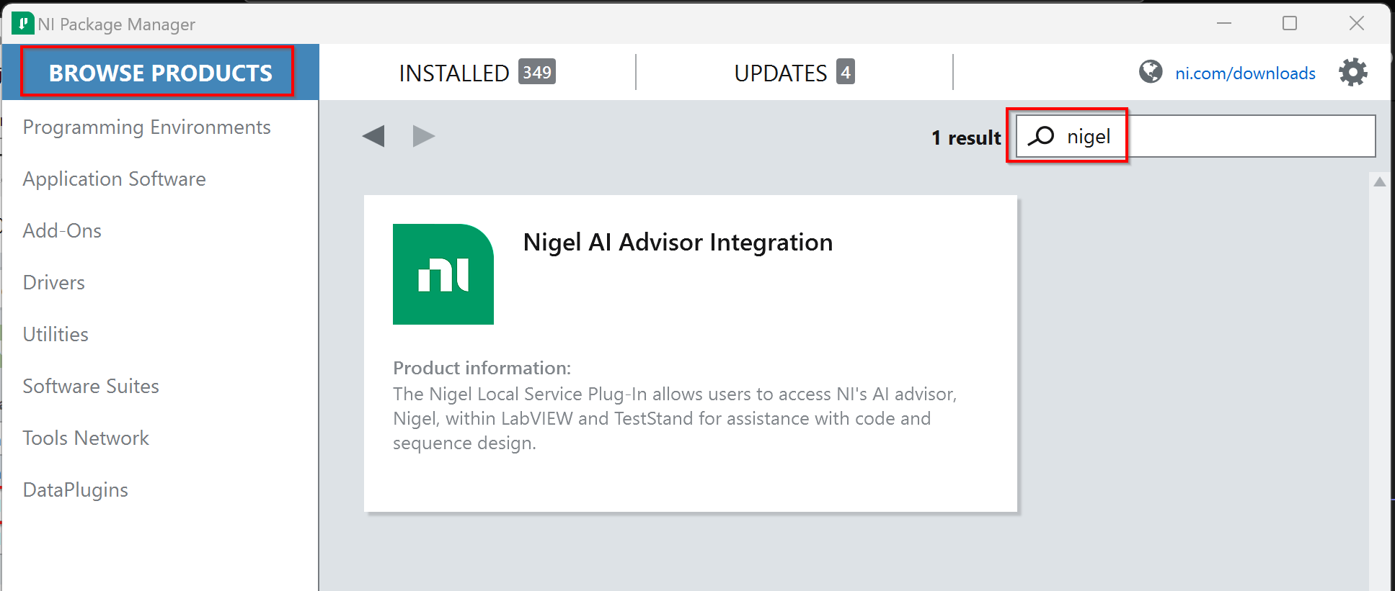
Task: Switch to the Browse Products tab
Action: tap(160, 73)
